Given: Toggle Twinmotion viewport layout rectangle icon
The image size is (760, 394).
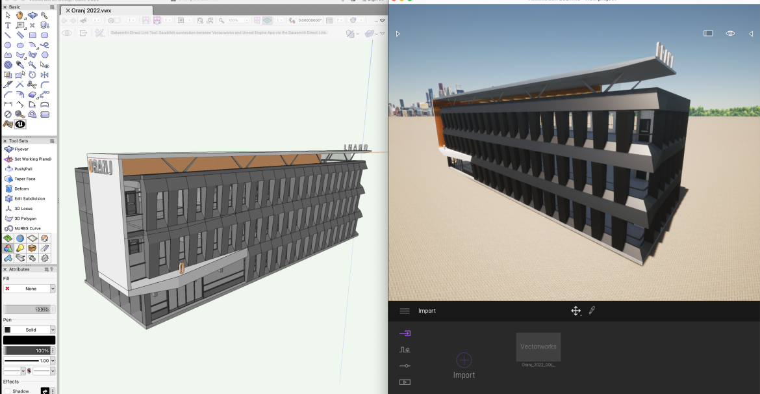Looking at the screenshot, I should pyautogui.click(x=708, y=33).
